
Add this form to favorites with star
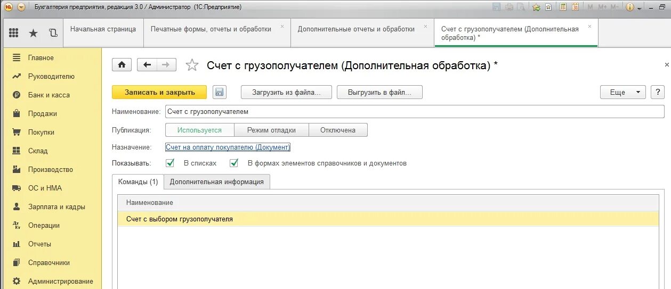click(192, 65)
